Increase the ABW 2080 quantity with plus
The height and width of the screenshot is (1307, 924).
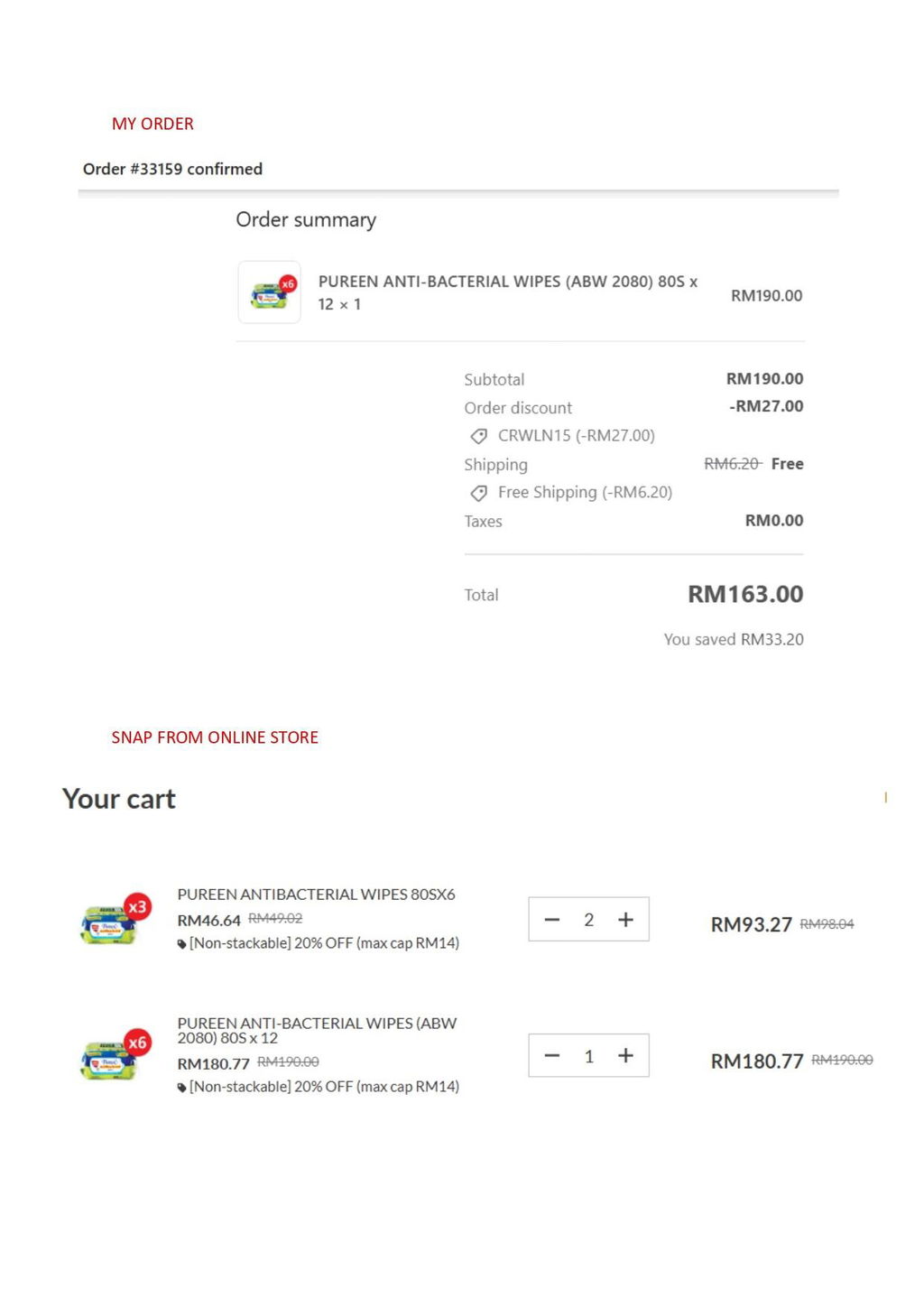tap(625, 1056)
